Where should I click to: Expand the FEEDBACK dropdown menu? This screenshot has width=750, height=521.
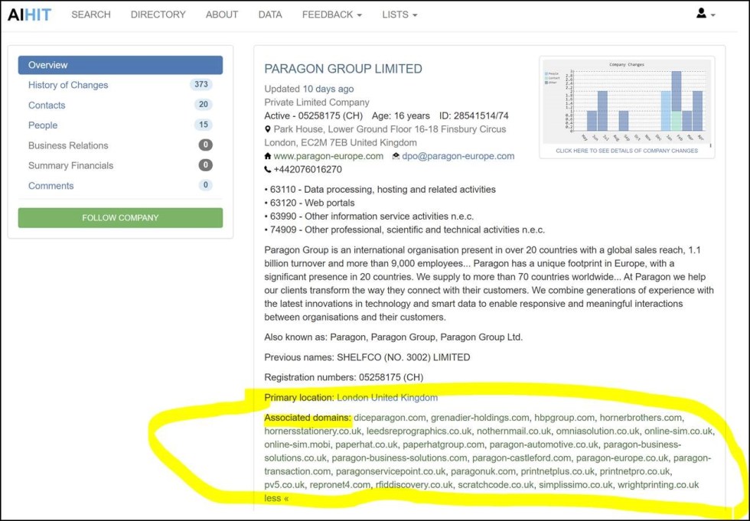[332, 15]
